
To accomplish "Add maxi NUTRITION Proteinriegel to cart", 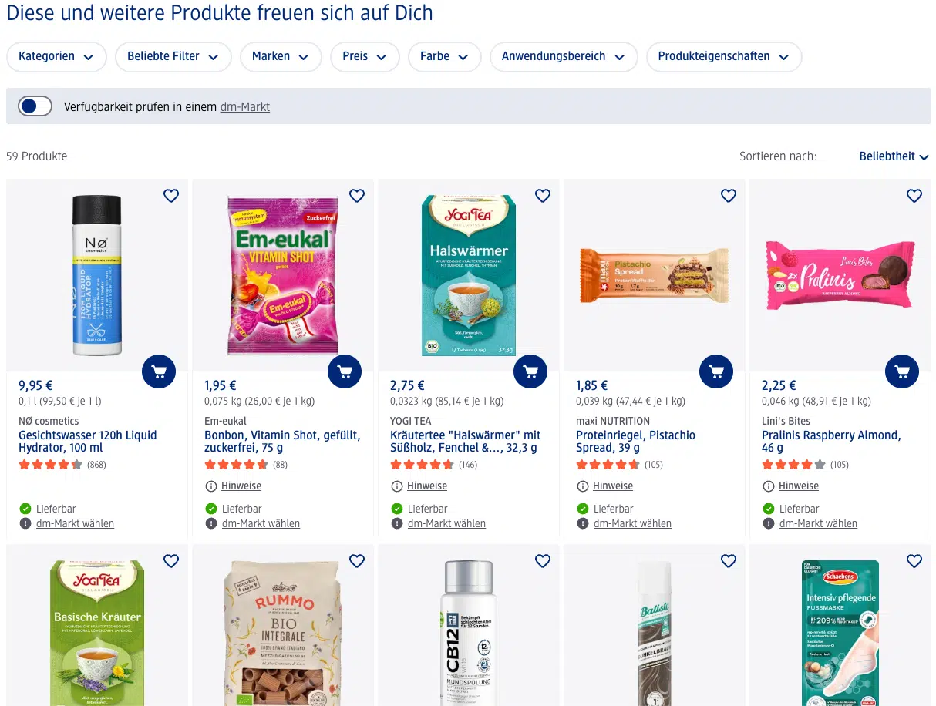I will 716,371.
